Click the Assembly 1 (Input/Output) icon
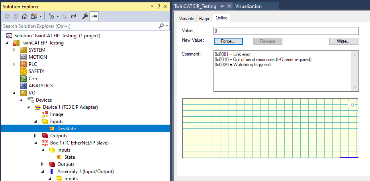The image size is (370, 181). 52,171
